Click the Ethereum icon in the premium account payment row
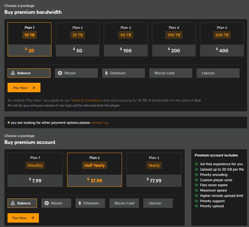 [80, 203]
